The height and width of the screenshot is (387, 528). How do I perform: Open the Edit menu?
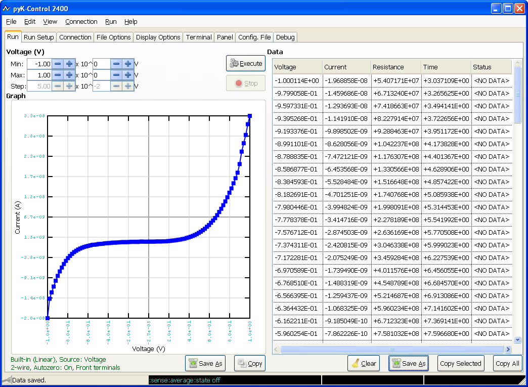(x=30, y=22)
